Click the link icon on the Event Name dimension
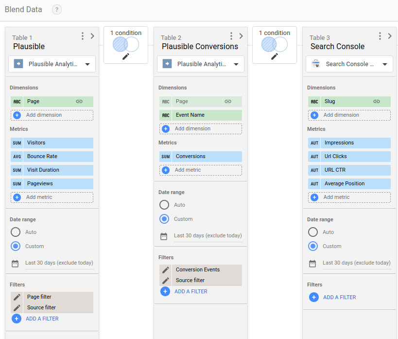 point(227,115)
